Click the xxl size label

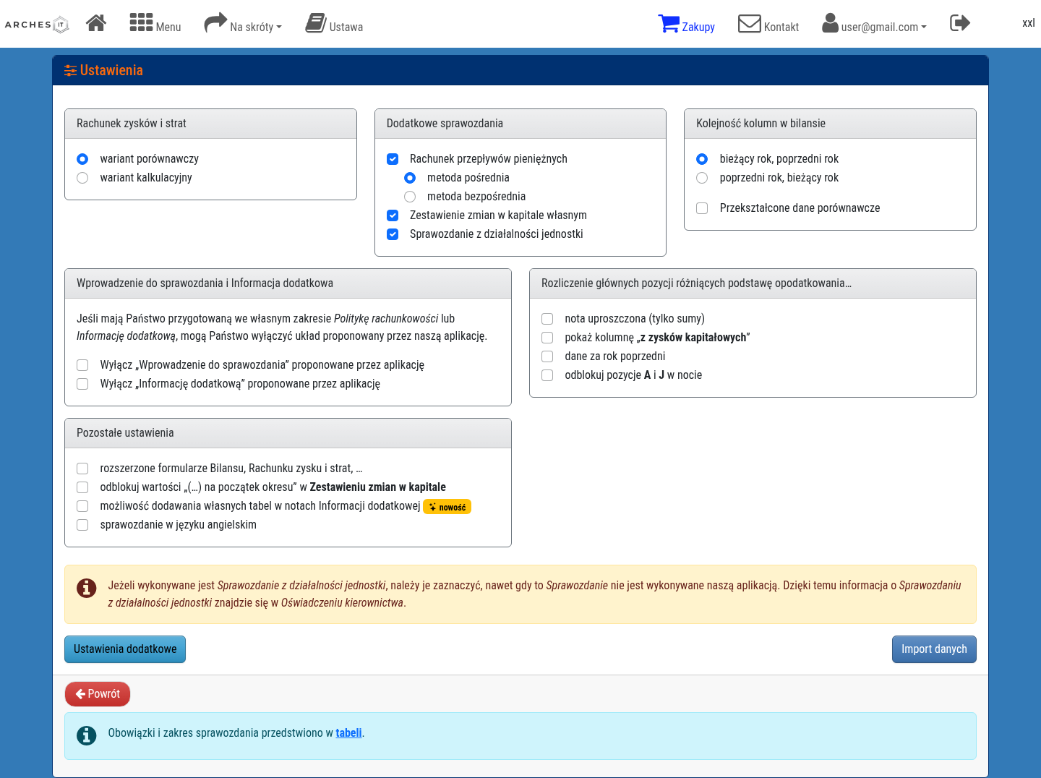point(1028,23)
